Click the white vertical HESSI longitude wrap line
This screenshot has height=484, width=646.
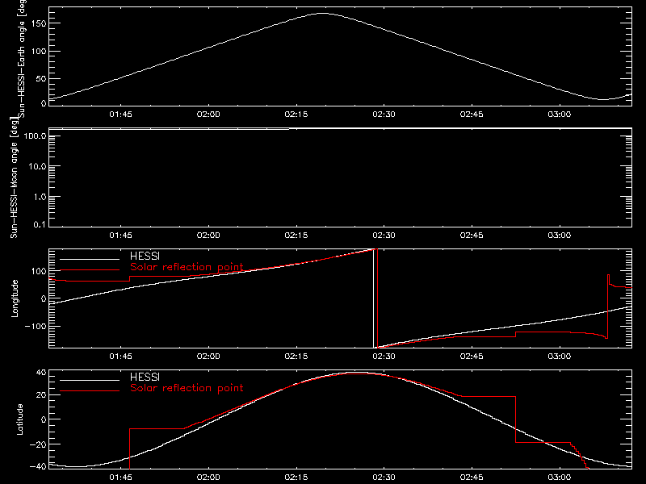point(374,298)
